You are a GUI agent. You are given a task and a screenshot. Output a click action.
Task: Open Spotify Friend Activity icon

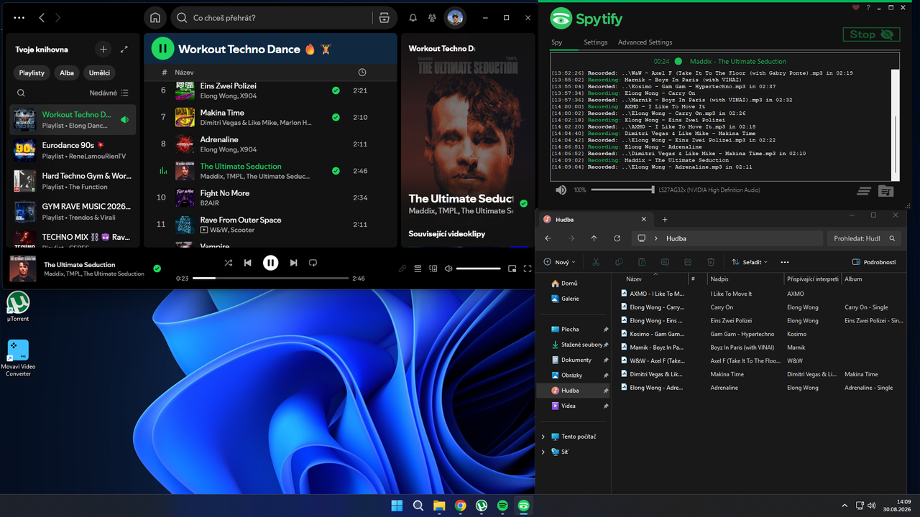coord(432,18)
